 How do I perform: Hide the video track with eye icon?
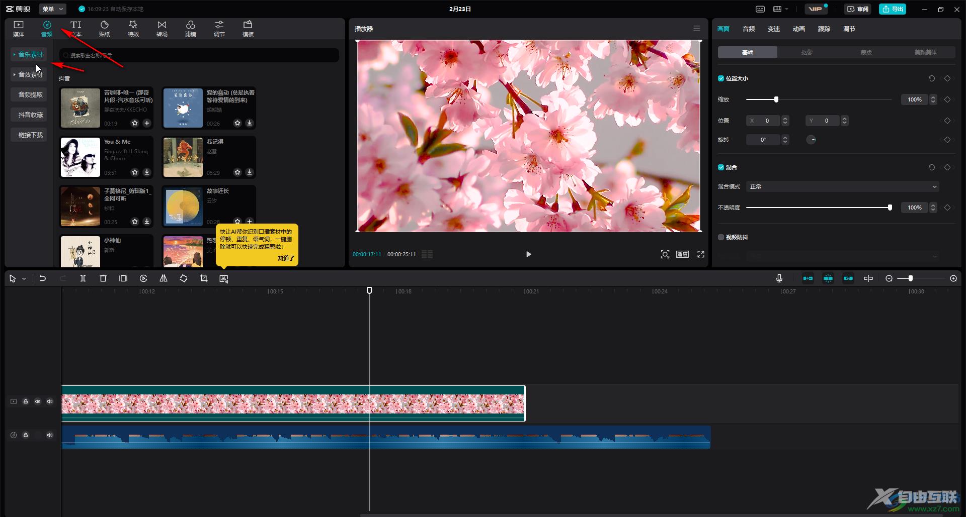point(38,401)
